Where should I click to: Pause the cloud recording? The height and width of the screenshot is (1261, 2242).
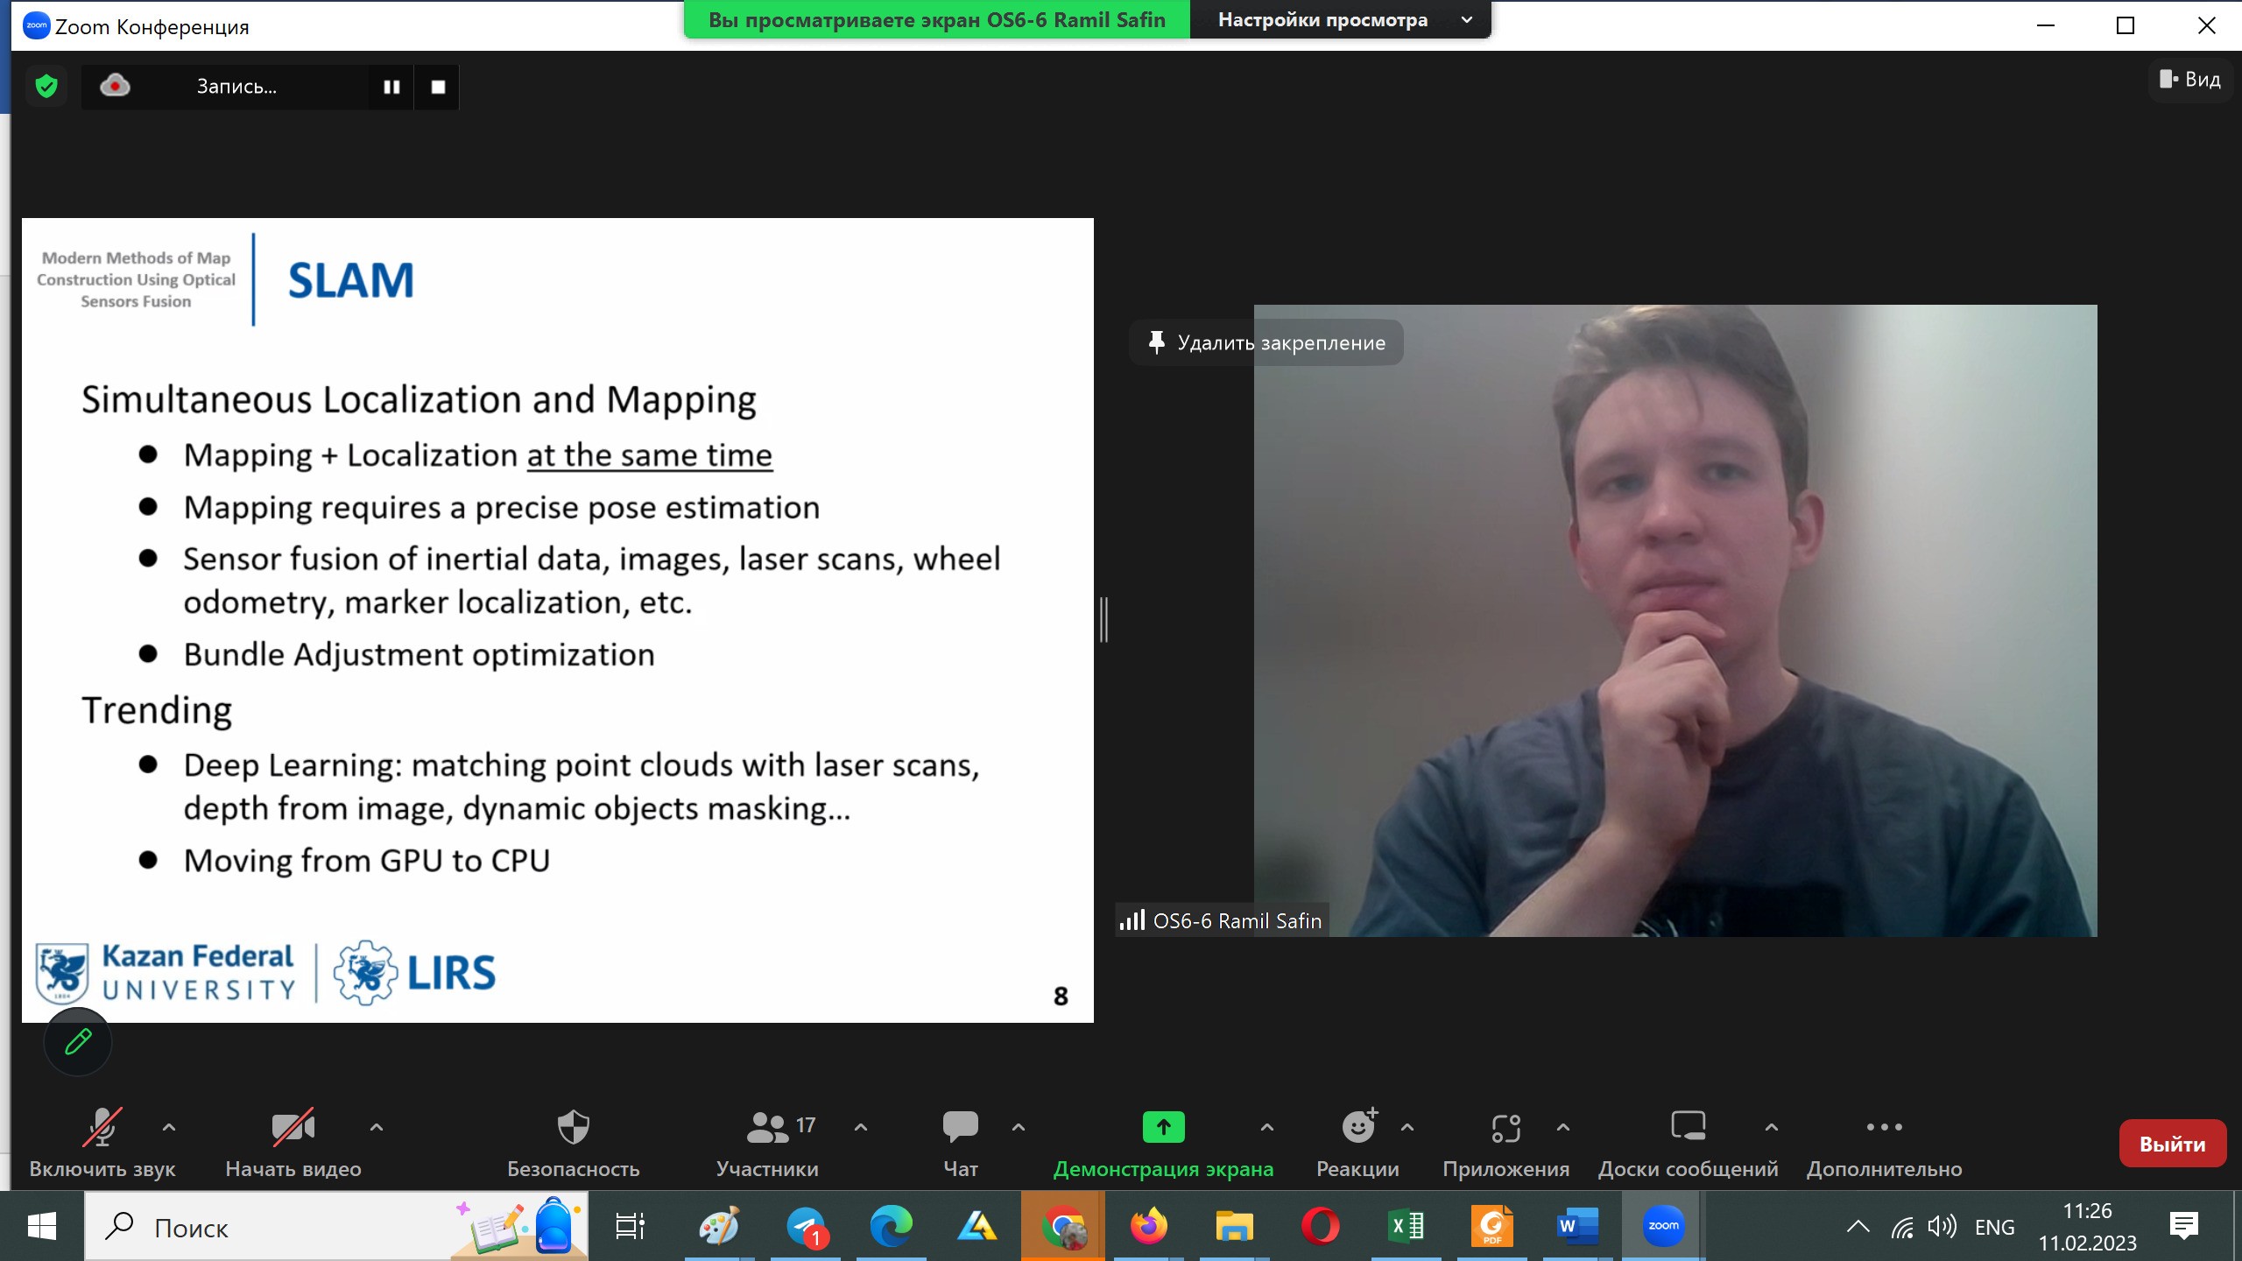pyautogui.click(x=391, y=87)
